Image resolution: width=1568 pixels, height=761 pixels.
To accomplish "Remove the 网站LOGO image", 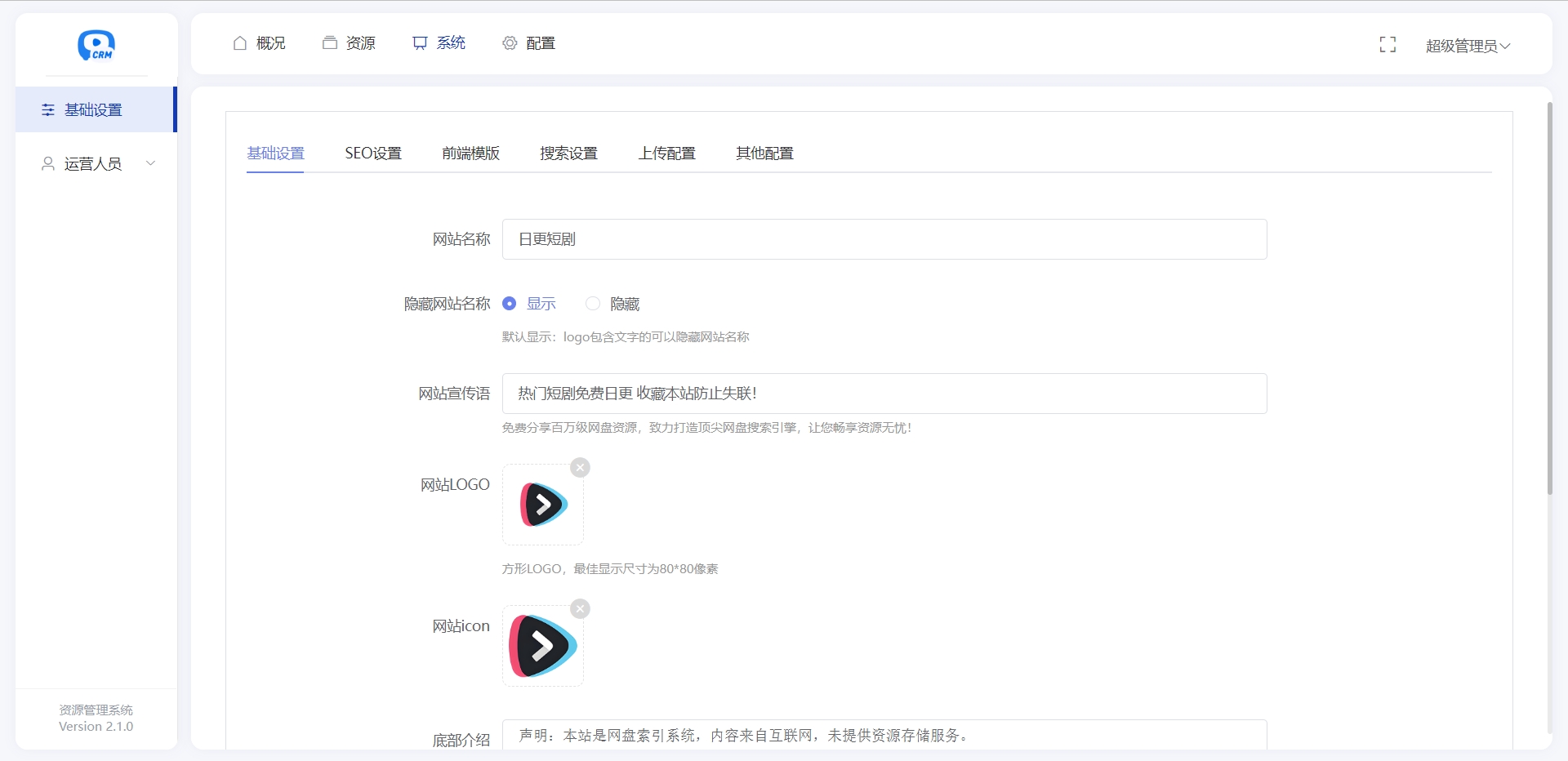I will click(x=580, y=468).
